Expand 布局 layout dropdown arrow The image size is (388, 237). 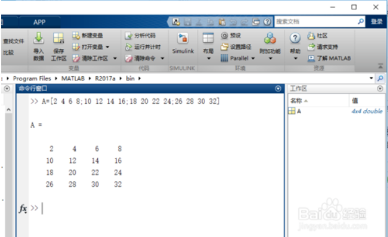(209, 59)
